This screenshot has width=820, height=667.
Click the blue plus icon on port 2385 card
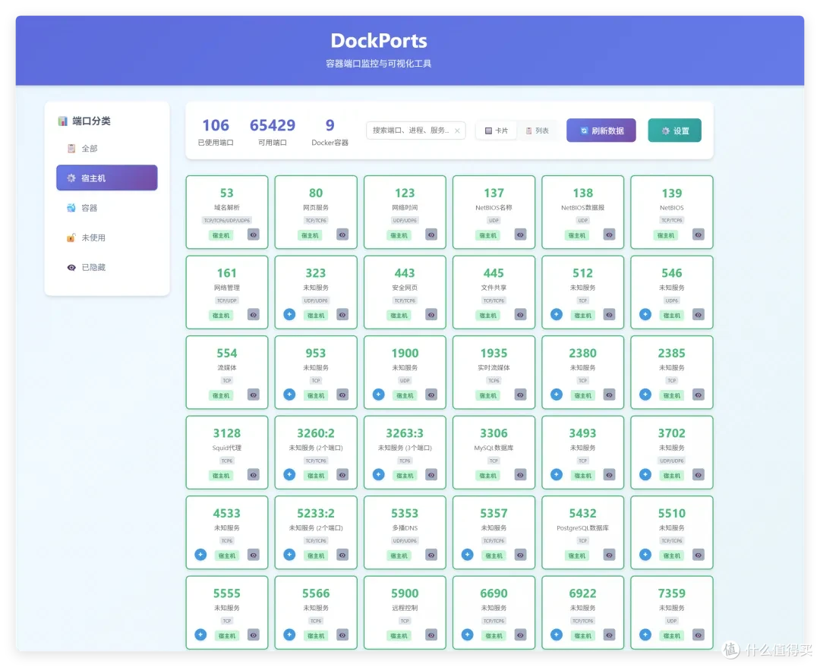(x=645, y=395)
